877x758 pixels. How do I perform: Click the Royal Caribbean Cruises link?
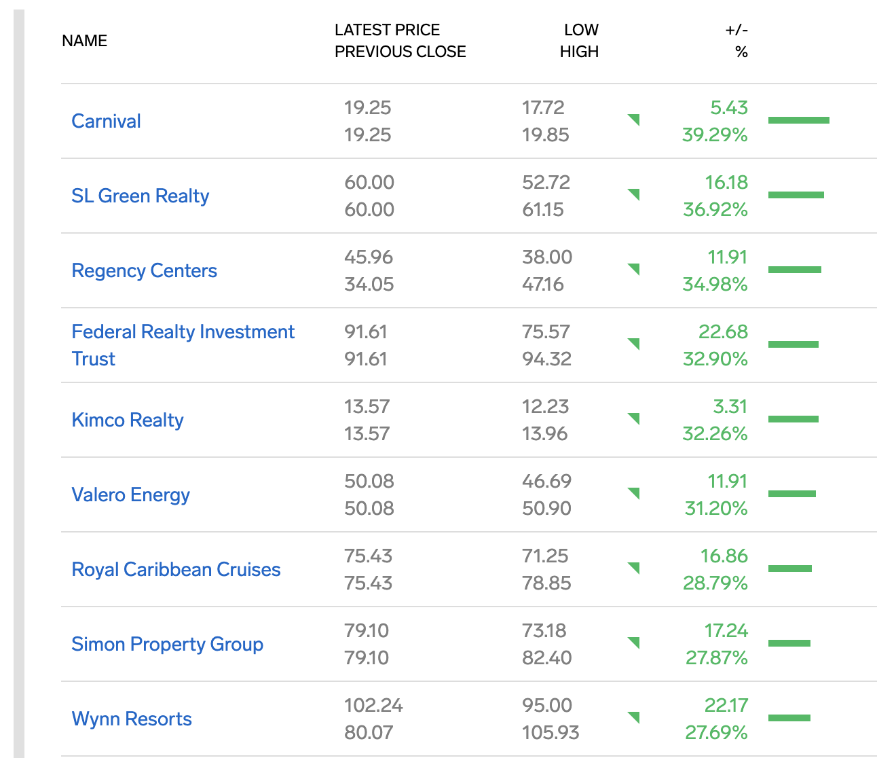tap(176, 569)
